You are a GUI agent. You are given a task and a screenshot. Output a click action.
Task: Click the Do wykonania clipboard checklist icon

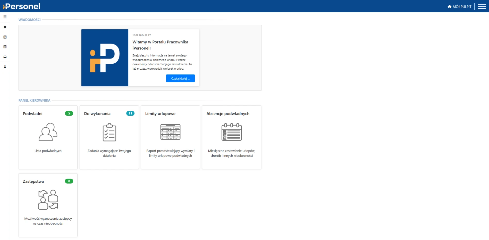(x=109, y=132)
